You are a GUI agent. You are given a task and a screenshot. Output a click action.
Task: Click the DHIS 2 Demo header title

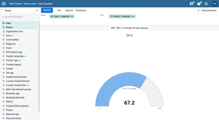31,4
